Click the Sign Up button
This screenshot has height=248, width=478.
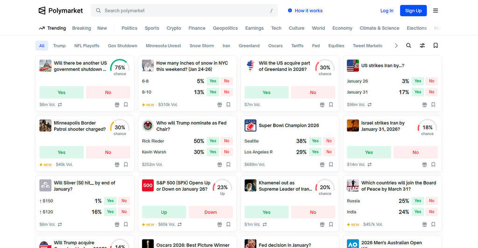(413, 11)
